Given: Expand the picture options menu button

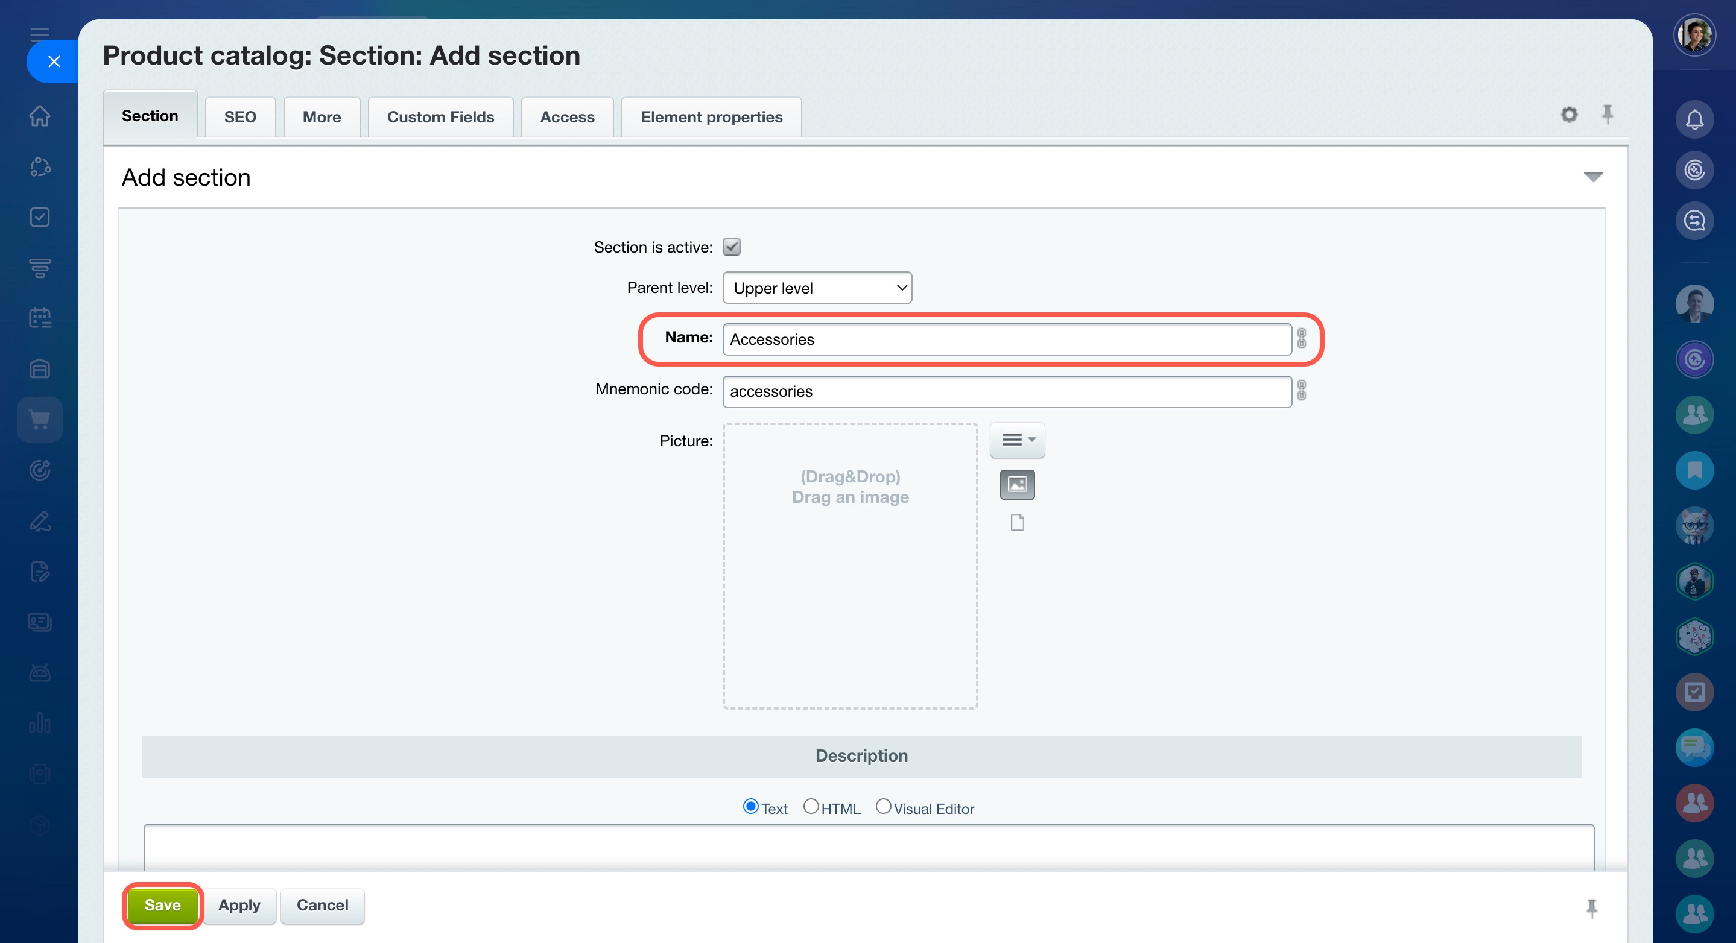Looking at the screenshot, I should click(1017, 440).
